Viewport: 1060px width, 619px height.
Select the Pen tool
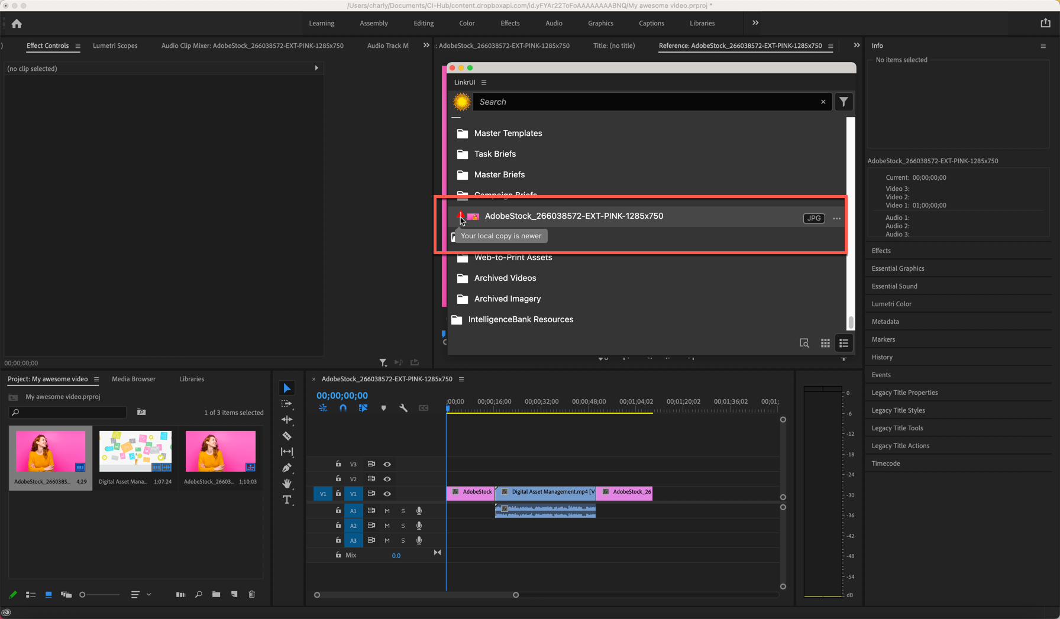point(287,468)
